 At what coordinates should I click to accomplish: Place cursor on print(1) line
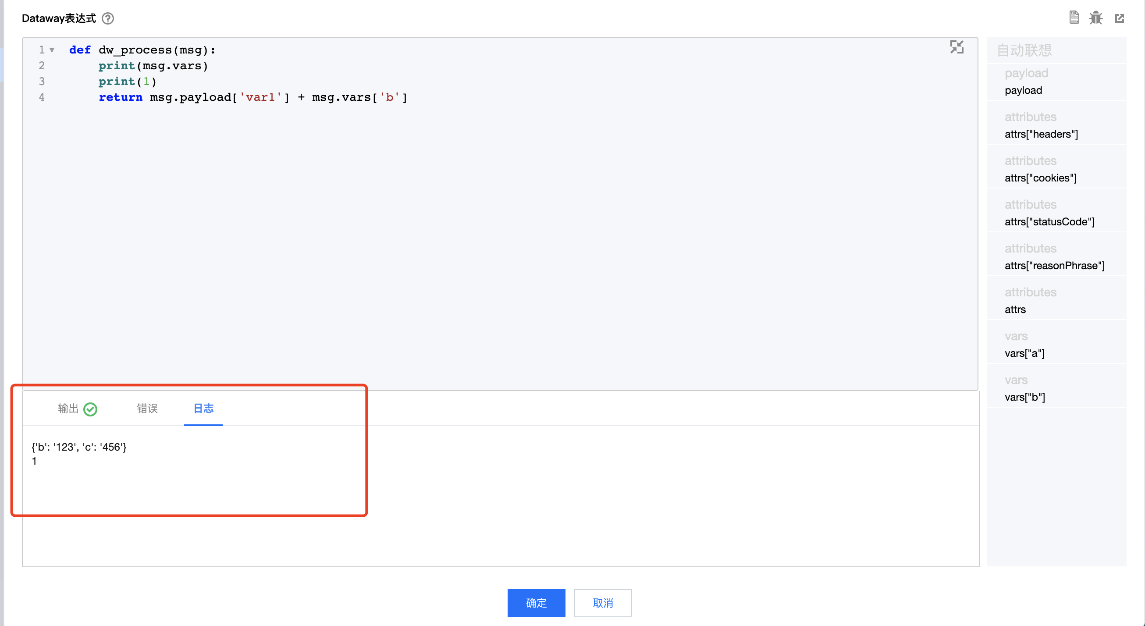coord(128,82)
